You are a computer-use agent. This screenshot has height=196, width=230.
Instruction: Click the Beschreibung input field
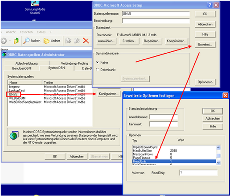tap(156, 21)
